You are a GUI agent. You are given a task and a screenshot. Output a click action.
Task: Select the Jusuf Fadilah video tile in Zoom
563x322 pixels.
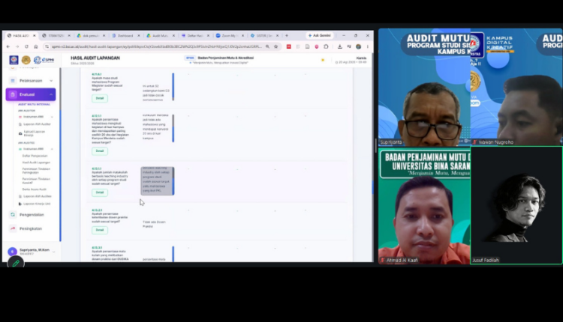[x=516, y=206]
